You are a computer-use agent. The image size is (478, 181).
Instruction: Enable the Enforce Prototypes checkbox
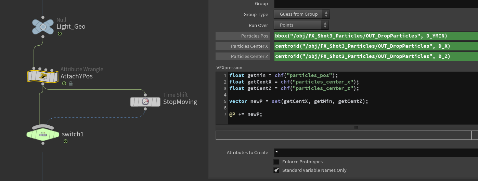click(276, 162)
